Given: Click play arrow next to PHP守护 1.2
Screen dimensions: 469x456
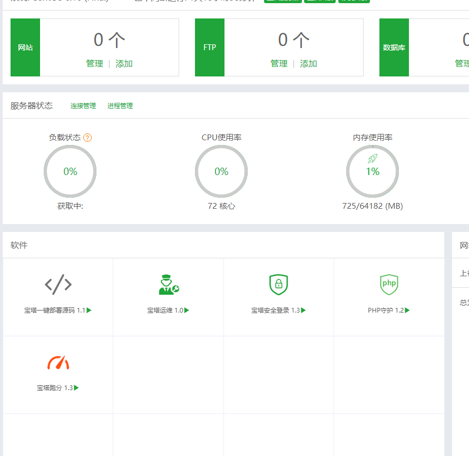Looking at the screenshot, I should tap(407, 311).
